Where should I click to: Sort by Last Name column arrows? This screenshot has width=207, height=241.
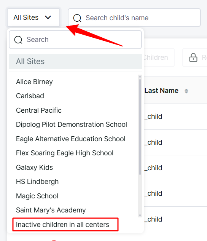(186, 91)
